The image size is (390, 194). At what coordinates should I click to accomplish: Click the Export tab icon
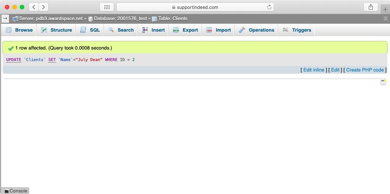click(176, 30)
